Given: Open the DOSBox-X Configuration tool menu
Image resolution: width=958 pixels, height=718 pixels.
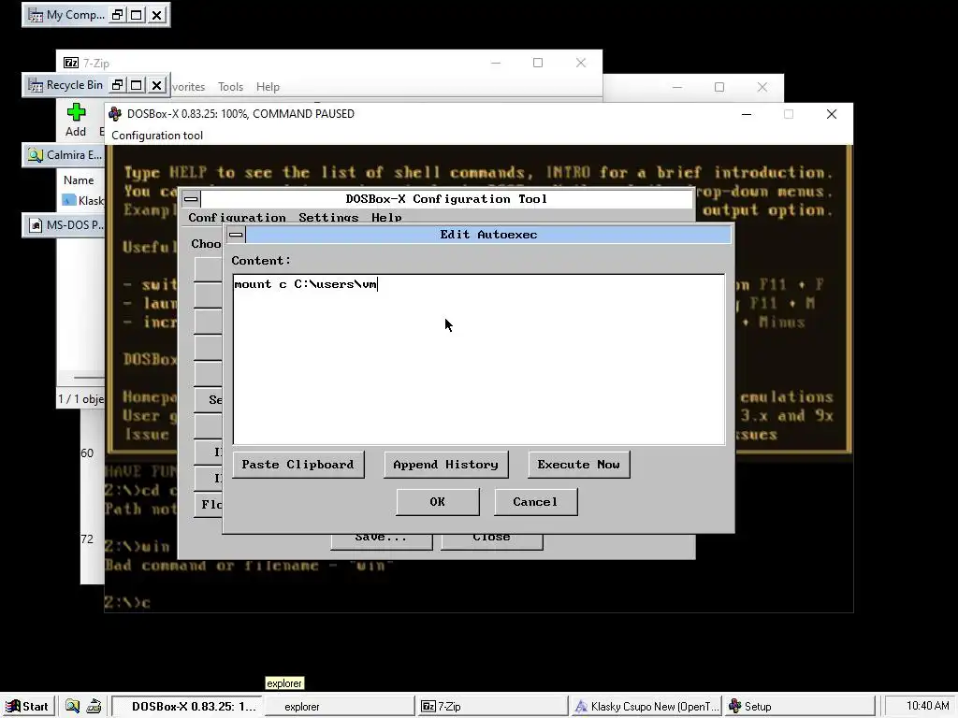Looking at the screenshot, I should [x=157, y=136].
